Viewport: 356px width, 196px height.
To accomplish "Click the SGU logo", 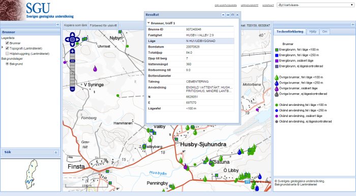I will pos(38,8).
